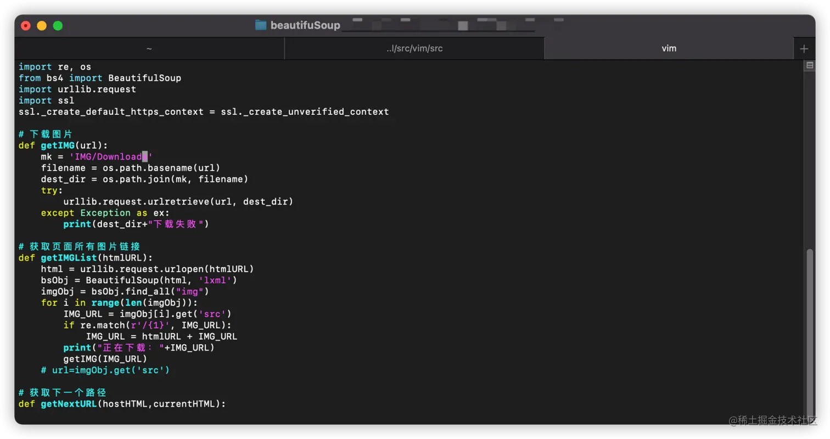Click the line 'import re, os'
Image resolution: width=830 pixels, height=439 pixels.
55,67
